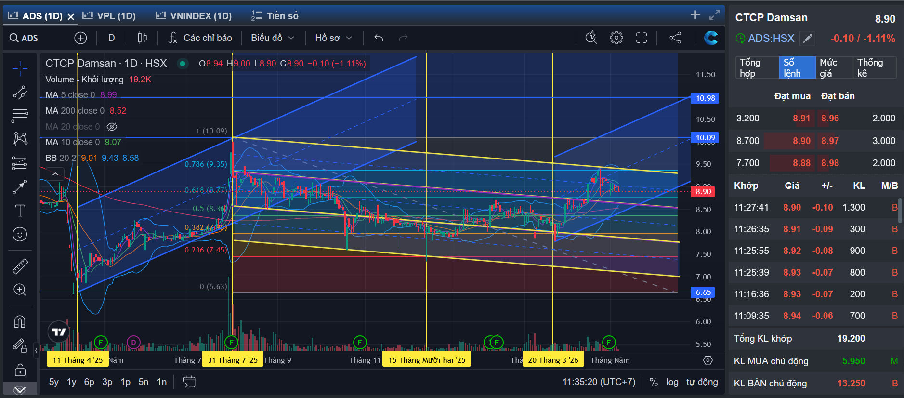Toggle log scale mode
The image size is (904, 398).
point(672,382)
